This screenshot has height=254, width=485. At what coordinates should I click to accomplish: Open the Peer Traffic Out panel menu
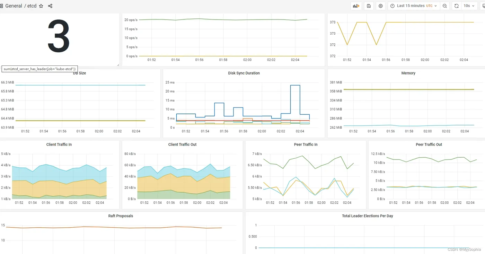pyautogui.click(x=429, y=144)
